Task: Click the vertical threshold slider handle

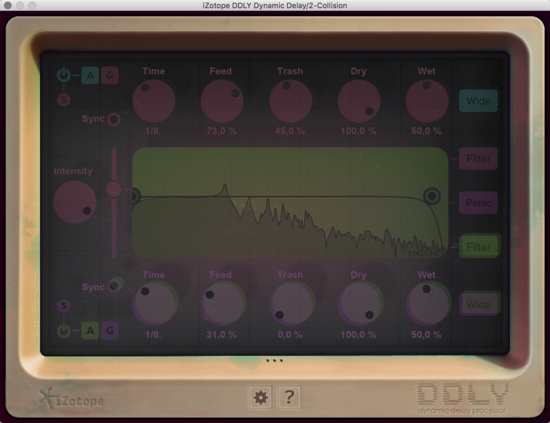Action: pos(114,189)
